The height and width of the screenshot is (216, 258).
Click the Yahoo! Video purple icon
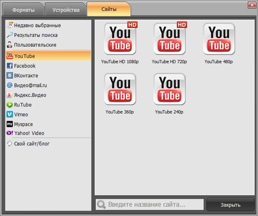click(10, 133)
